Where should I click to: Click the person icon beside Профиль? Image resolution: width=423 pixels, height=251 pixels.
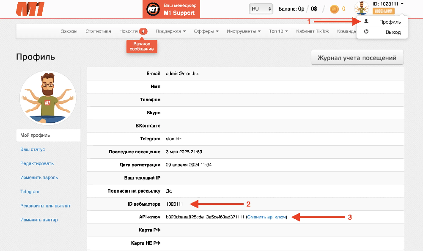(x=366, y=21)
